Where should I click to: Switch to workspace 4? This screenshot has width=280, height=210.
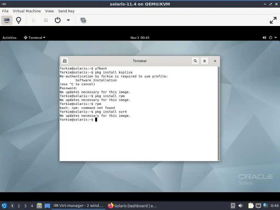click(32, 206)
